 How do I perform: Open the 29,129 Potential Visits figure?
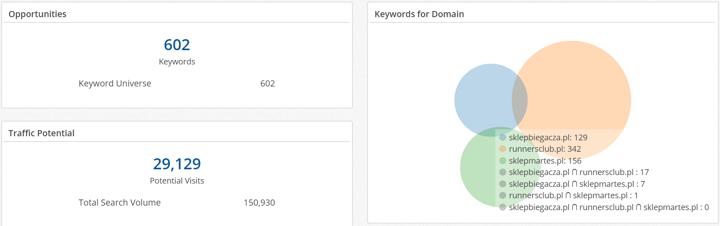tap(177, 164)
